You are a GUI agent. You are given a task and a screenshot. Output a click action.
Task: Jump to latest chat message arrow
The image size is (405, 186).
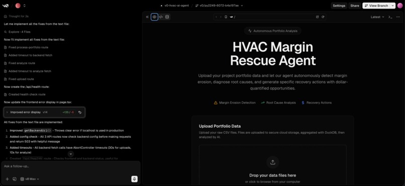(x=71, y=154)
